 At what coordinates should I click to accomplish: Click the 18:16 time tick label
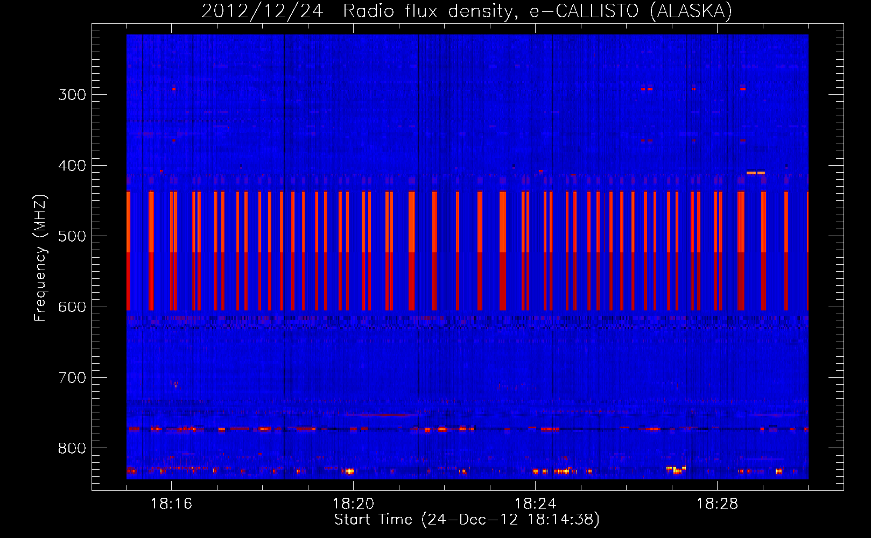coord(172,504)
